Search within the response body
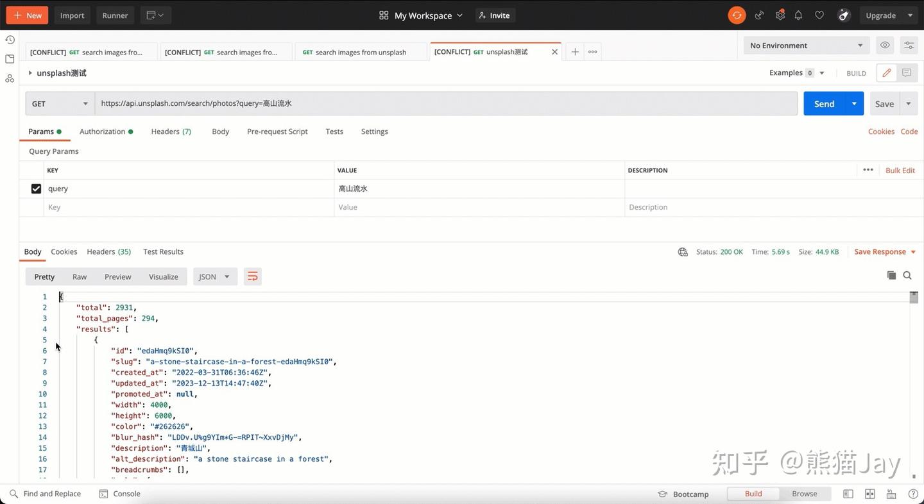This screenshot has width=924, height=504. click(x=907, y=275)
